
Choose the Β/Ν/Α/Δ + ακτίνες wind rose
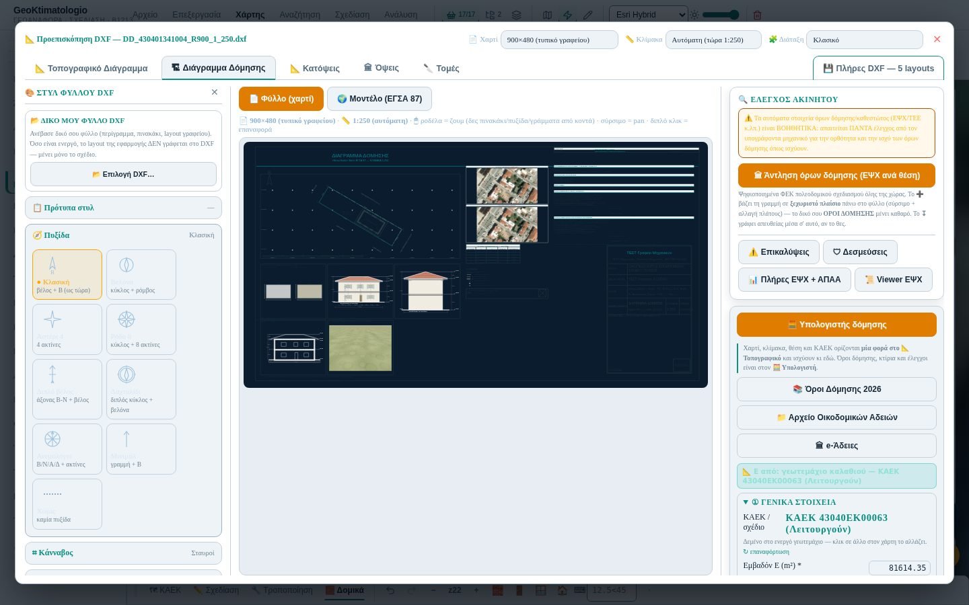(67, 449)
